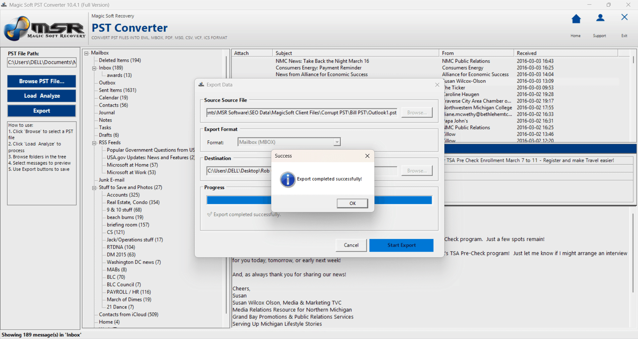This screenshot has width=638, height=339.
Task: Select the Tasks folder
Action: 105,128
